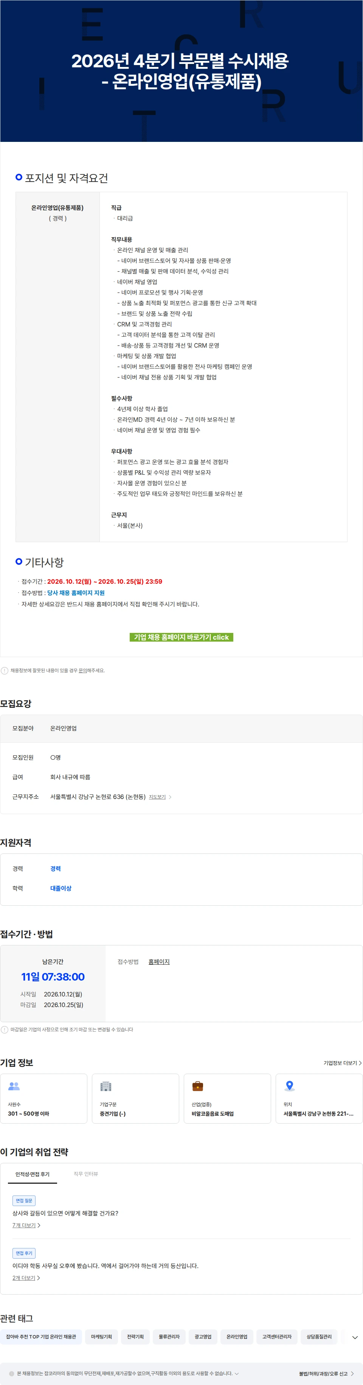Screen dimensions: 363x1385
Task: Open the 문의 link for incorrect info
Action: 82,670
